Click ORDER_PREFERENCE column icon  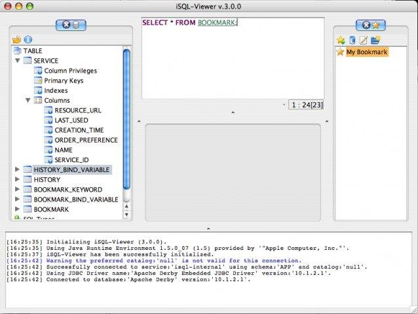[x=48, y=140]
